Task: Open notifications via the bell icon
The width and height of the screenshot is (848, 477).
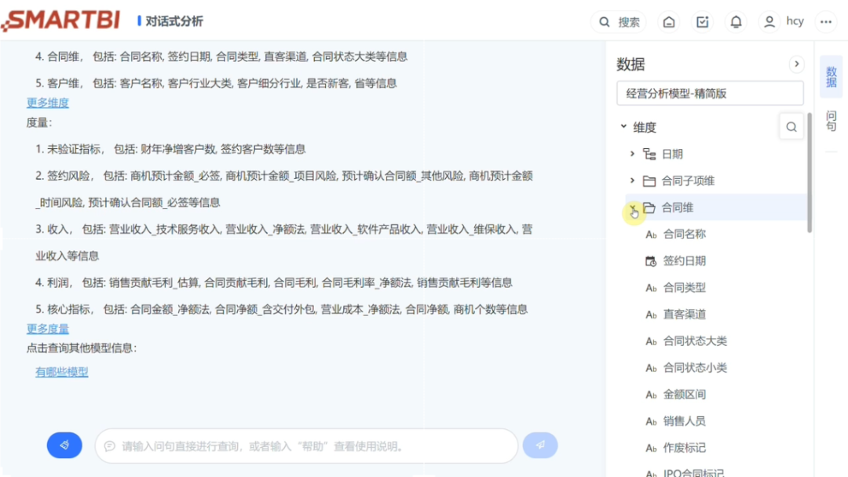Action: click(x=736, y=21)
